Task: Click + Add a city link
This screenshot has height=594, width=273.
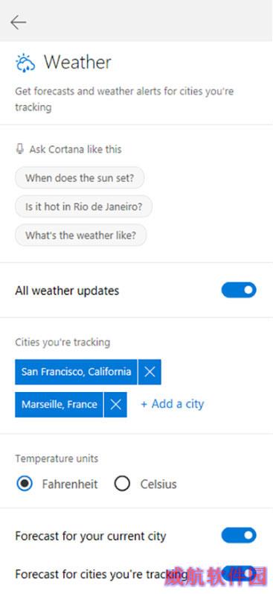Action: pos(173,404)
